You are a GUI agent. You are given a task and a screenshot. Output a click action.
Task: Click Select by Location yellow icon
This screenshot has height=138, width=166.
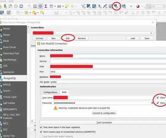tap(42, 13)
